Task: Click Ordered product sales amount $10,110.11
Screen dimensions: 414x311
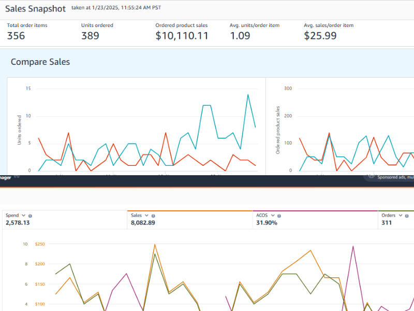Action: tap(182, 36)
